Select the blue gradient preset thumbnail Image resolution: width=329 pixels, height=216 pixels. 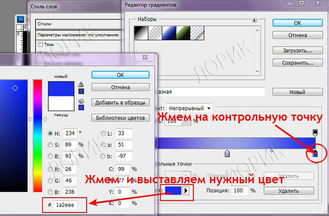coord(169,33)
